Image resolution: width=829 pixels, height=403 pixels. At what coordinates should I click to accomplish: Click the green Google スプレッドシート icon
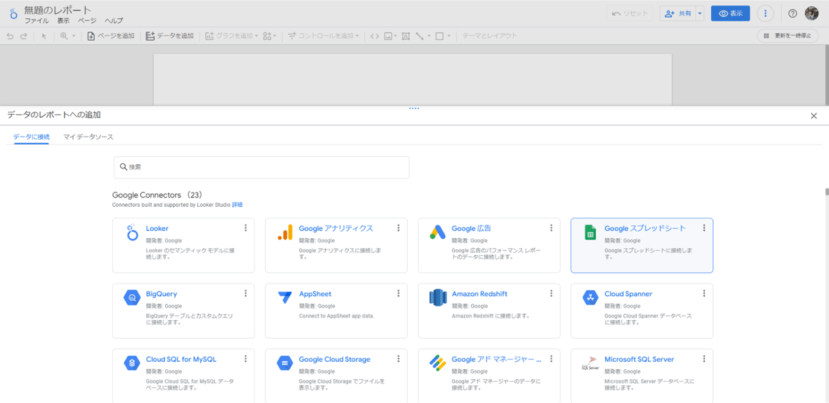pos(590,233)
